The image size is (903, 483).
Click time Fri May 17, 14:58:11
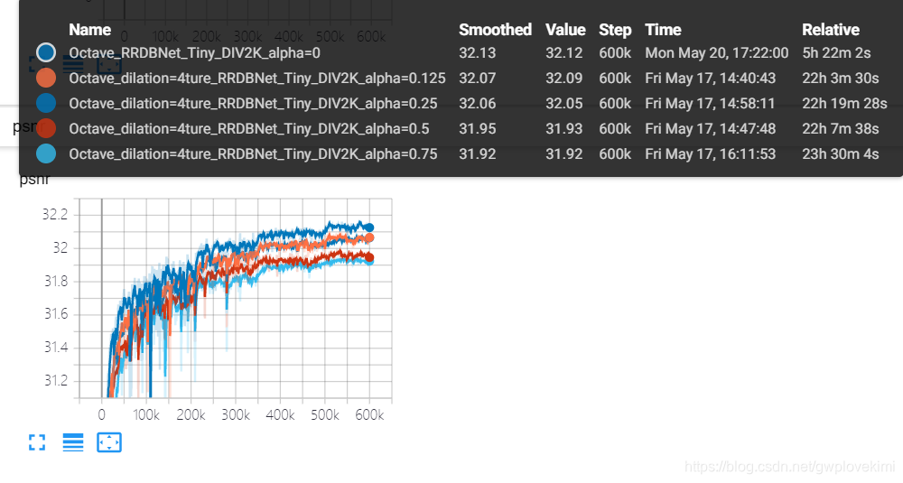point(710,104)
